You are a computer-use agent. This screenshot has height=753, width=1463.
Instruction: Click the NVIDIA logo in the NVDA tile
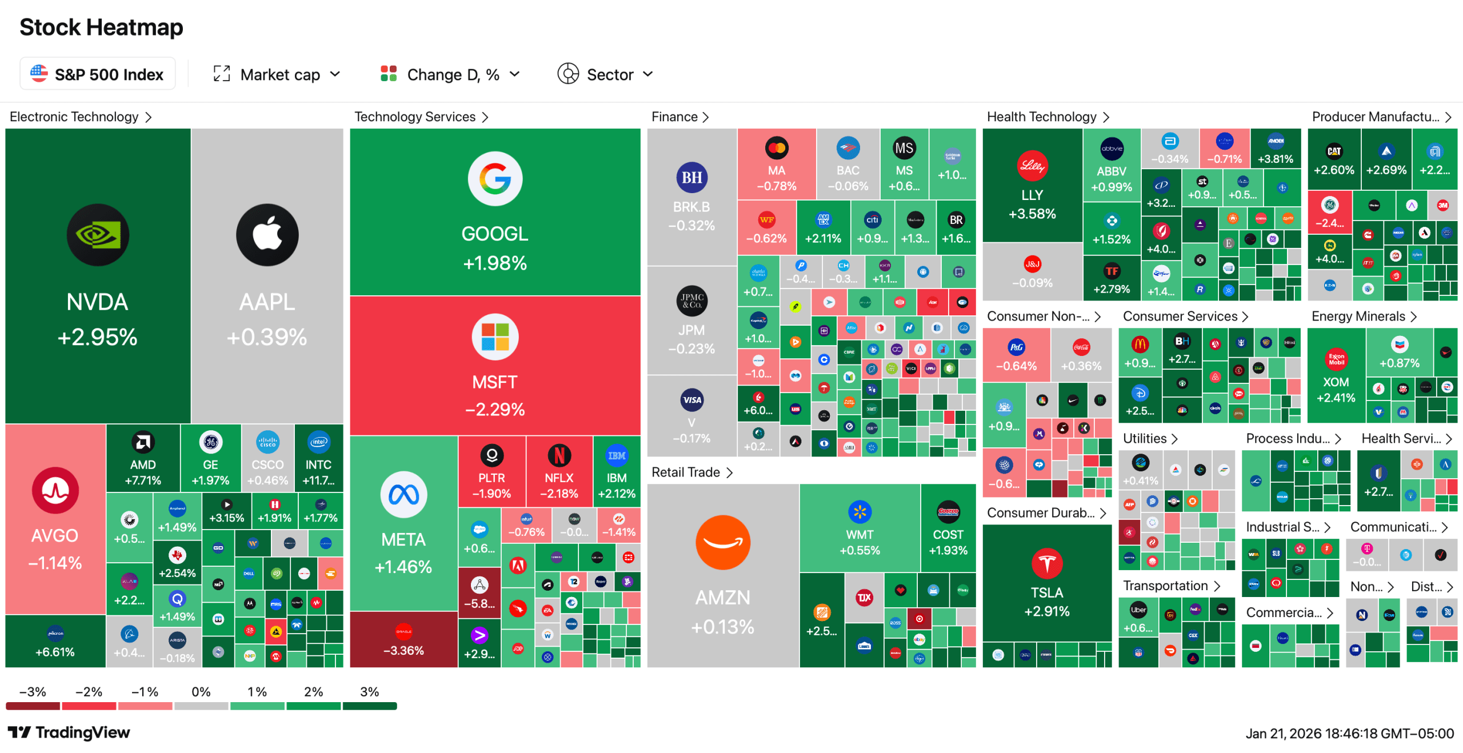tap(98, 235)
